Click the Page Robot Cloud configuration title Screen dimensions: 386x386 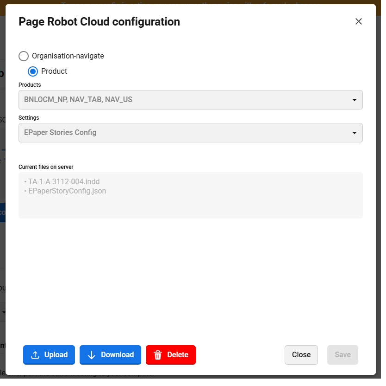pos(99,21)
